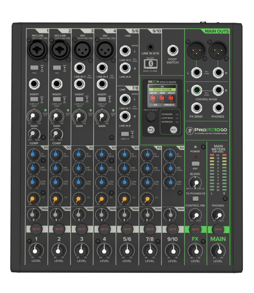Click the Mackie ProFX10 GO logo
Viewport: 254px width, 293px height.
(x=207, y=130)
